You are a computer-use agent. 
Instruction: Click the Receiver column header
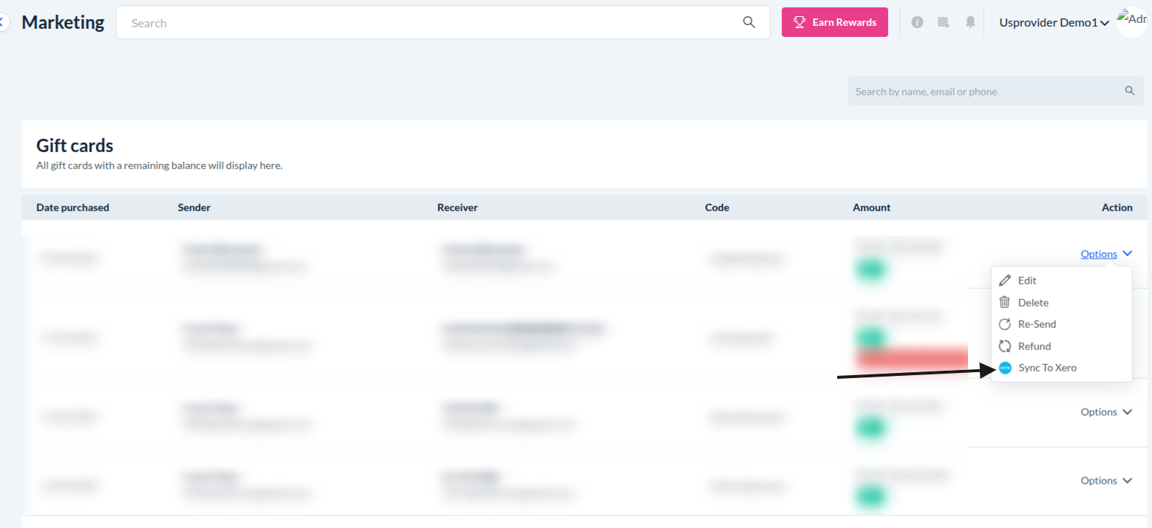(x=457, y=208)
